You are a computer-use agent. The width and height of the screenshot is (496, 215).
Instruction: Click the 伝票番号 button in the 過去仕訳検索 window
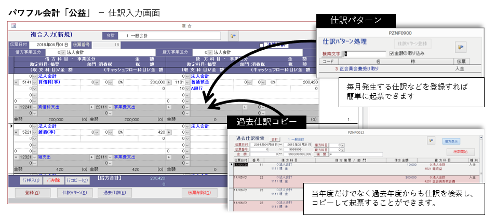[x=242, y=150]
